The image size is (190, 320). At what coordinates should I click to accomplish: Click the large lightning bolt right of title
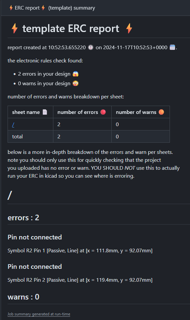129,28
